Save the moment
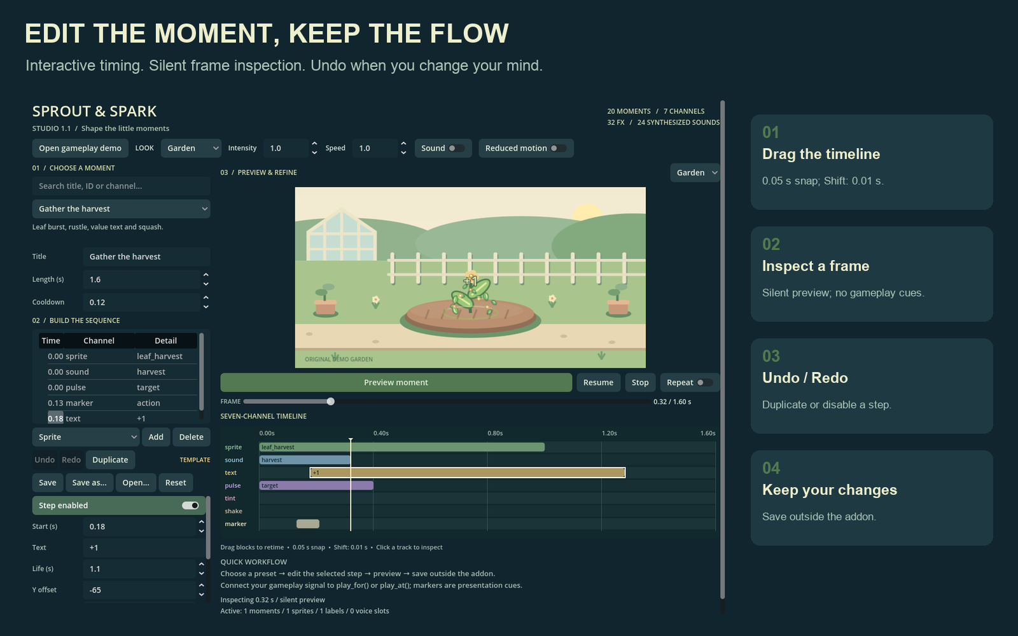1018x636 pixels. 48,483
